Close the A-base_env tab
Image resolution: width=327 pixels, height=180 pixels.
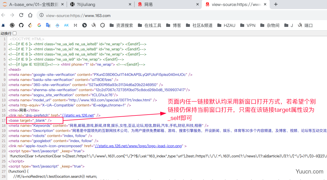(62, 4)
